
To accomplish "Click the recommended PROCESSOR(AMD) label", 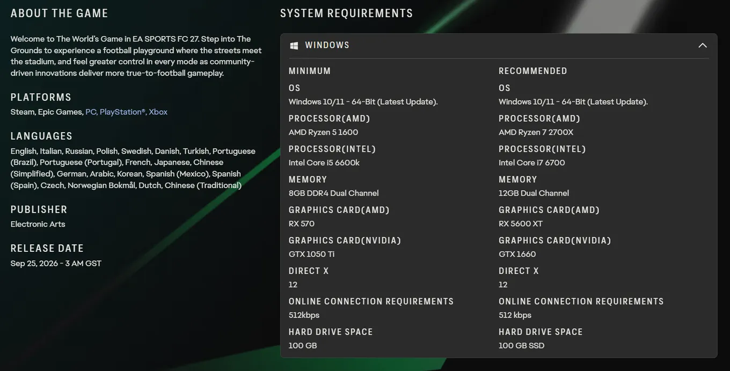I will pyautogui.click(x=539, y=119).
